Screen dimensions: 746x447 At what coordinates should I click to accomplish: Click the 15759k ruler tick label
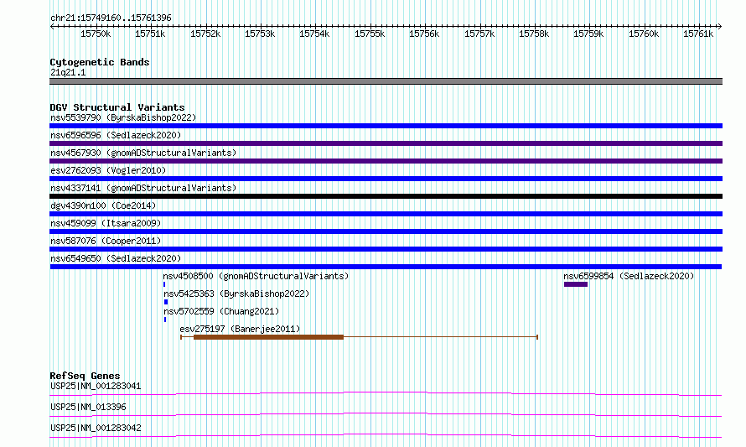[588, 34]
